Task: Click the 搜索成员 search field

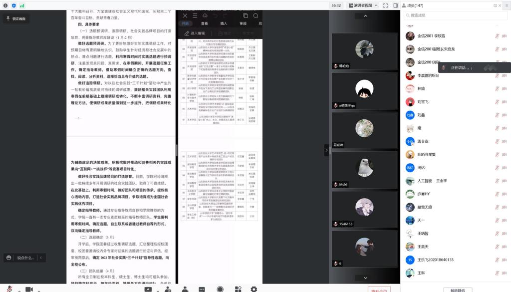Action: click(x=455, y=15)
